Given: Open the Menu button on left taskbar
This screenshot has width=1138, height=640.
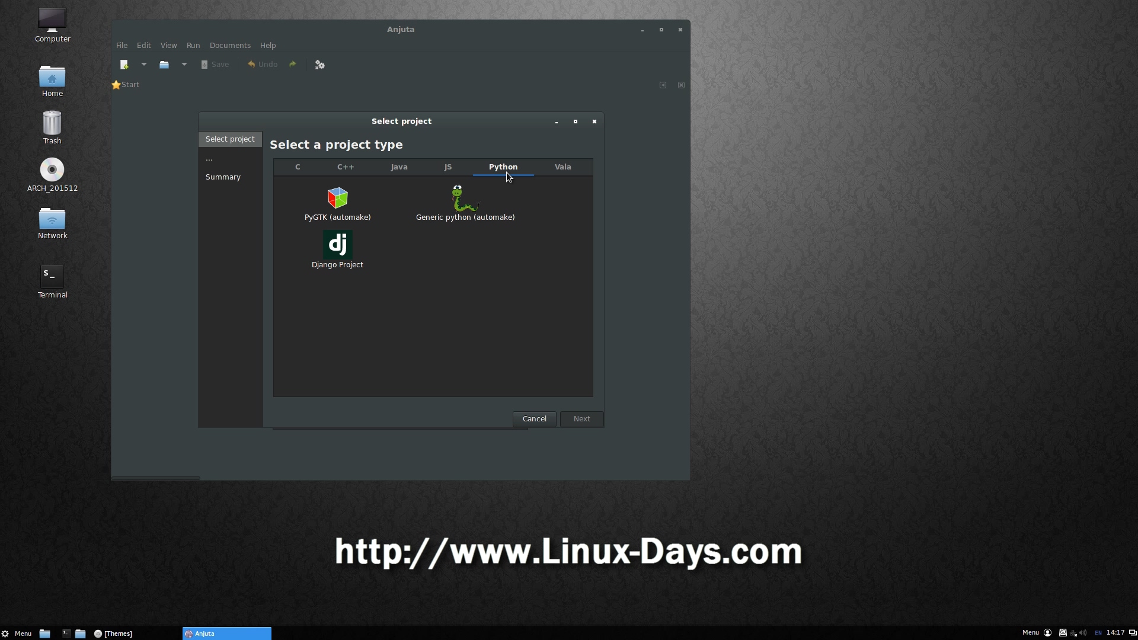Looking at the screenshot, I should [x=17, y=633].
